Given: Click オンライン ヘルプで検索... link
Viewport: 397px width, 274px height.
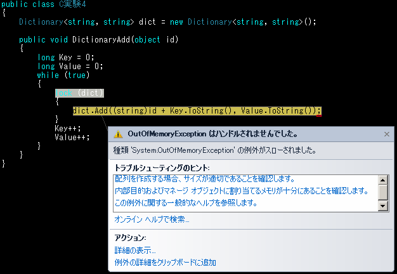Looking at the screenshot, I should 152,219.
